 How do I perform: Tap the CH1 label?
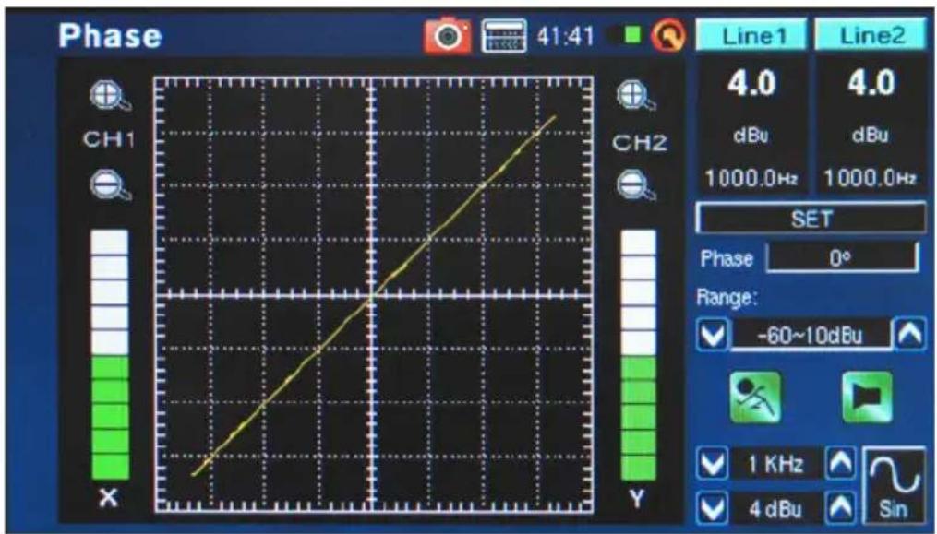pyautogui.click(x=109, y=140)
